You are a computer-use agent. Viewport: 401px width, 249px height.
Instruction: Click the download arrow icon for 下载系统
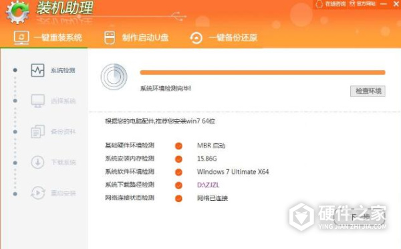pos(37,162)
